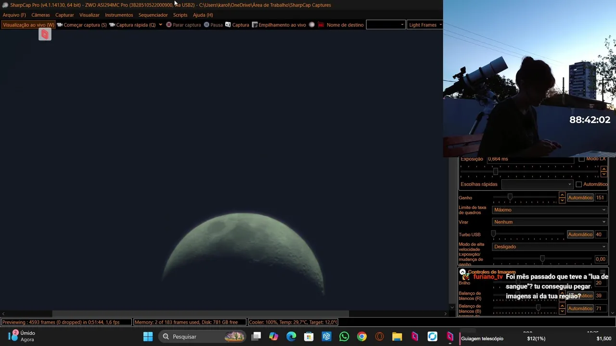Toggle the Visualização ao vivo live view
This screenshot has width=616, height=346.
[x=28, y=25]
